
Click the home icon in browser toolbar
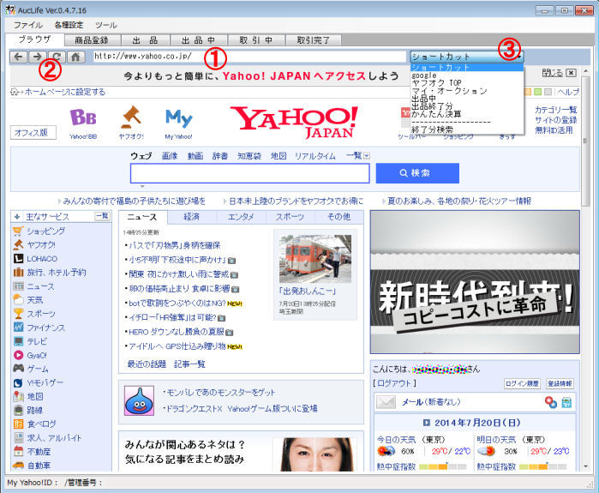75,57
